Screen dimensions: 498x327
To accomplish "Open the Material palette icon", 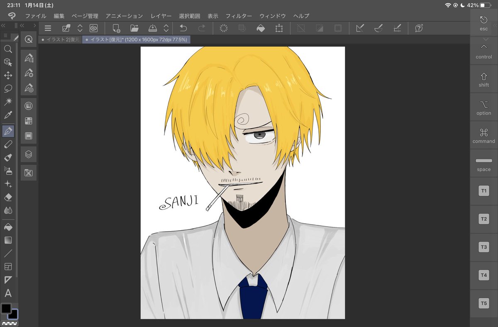I will tap(29, 173).
